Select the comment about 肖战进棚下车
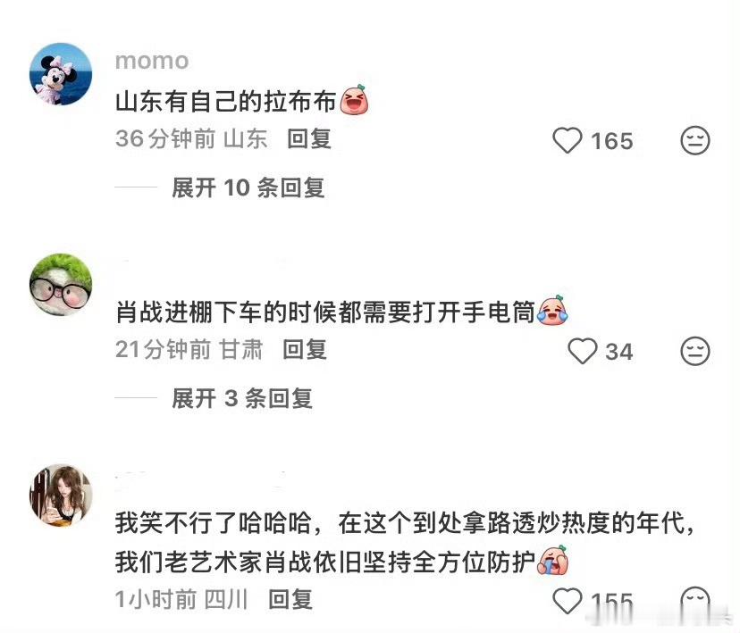 pos(341,312)
